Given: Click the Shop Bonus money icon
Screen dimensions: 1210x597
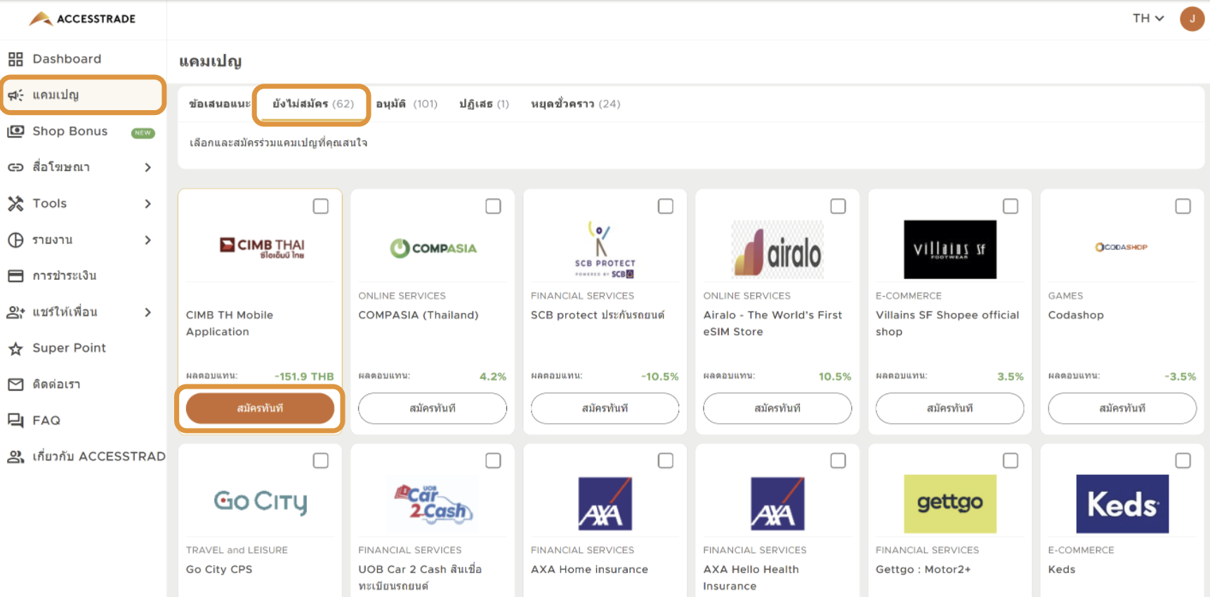Looking at the screenshot, I should 15,131.
